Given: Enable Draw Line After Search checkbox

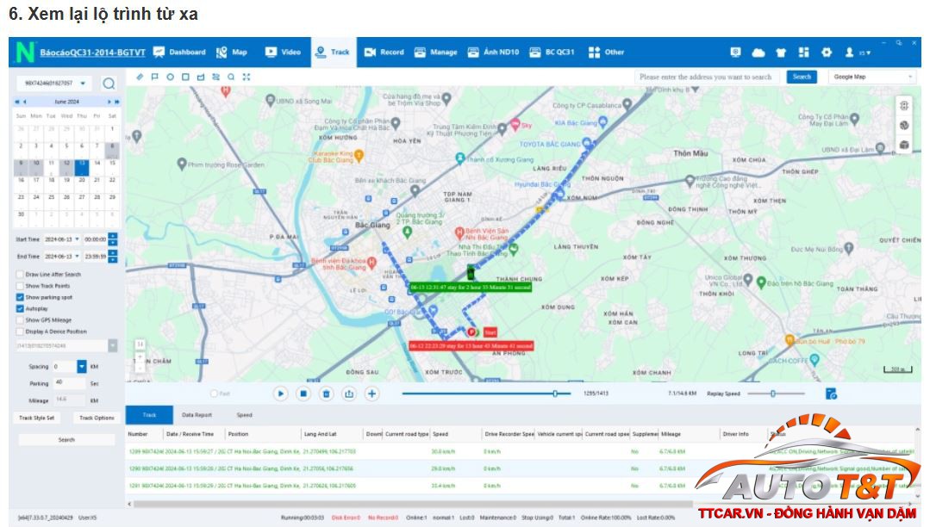Looking at the screenshot, I should click(20, 275).
